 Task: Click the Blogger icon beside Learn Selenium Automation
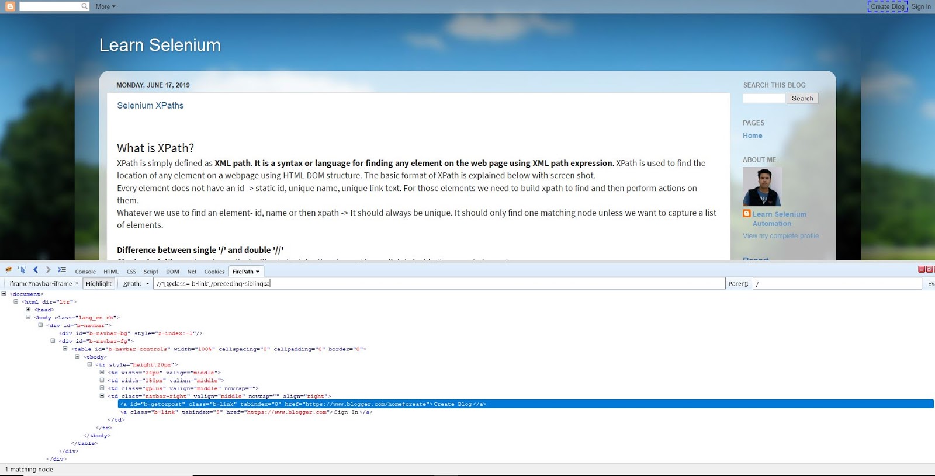pyautogui.click(x=747, y=214)
